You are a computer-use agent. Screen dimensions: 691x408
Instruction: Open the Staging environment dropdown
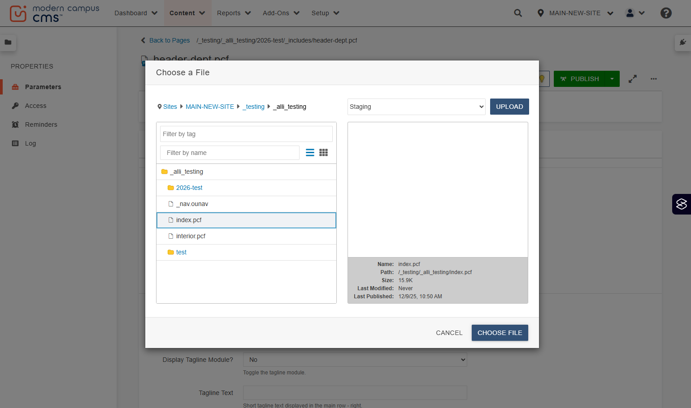pos(417,107)
